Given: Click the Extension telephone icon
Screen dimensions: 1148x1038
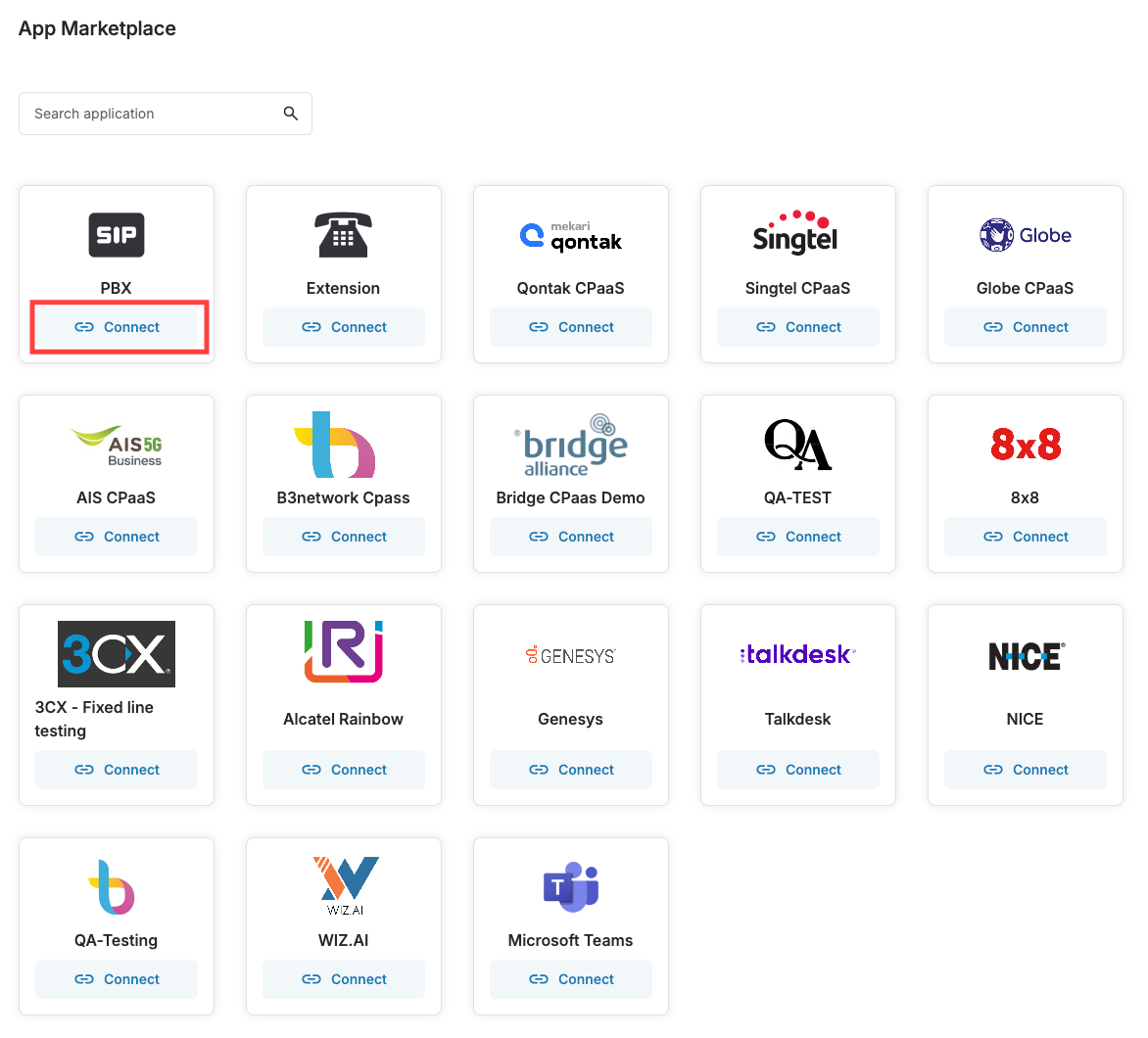Looking at the screenshot, I should point(344,235).
